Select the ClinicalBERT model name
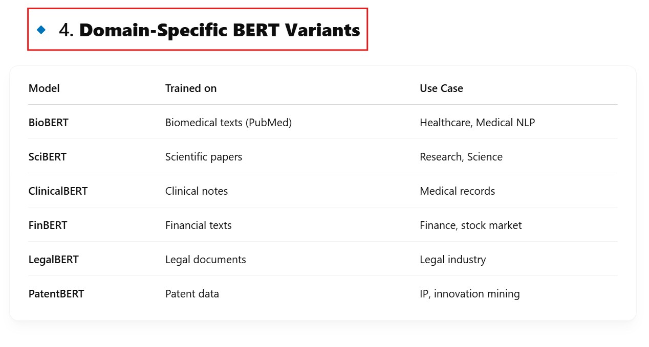The height and width of the screenshot is (347, 649). pos(58,191)
